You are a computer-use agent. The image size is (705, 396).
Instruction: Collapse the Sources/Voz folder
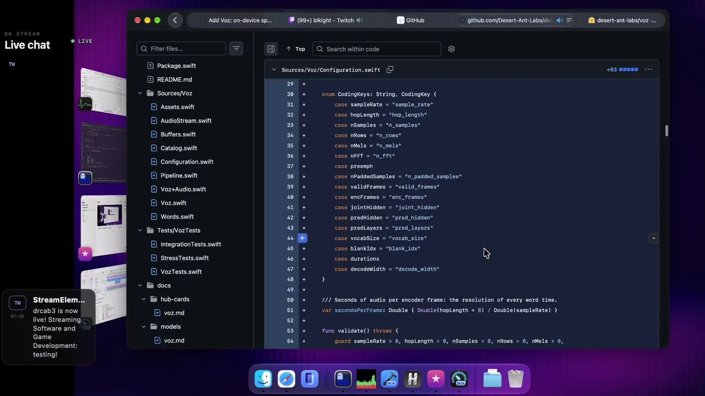click(x=140, y=94)
